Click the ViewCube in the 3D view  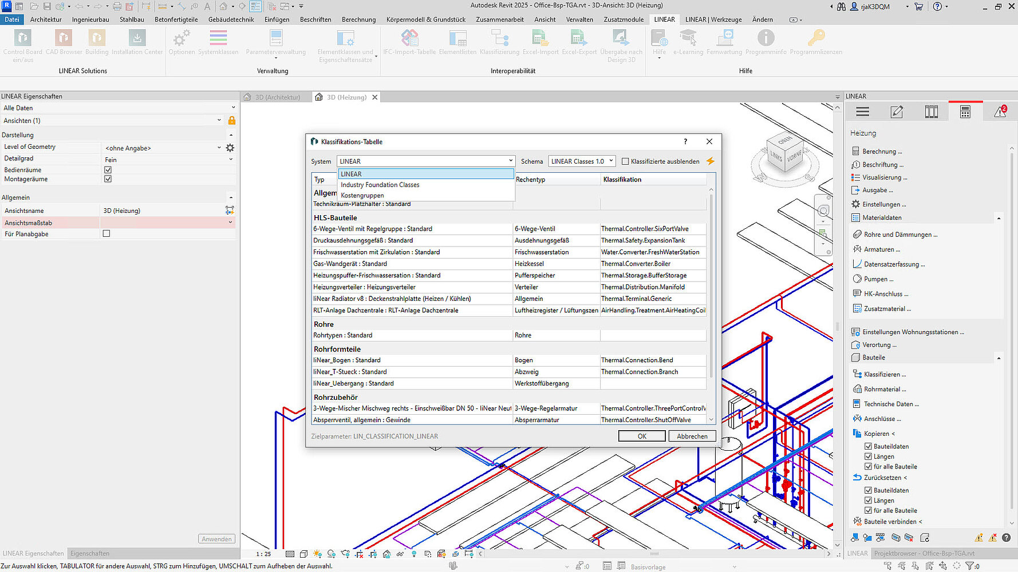(x=785, y=152)
